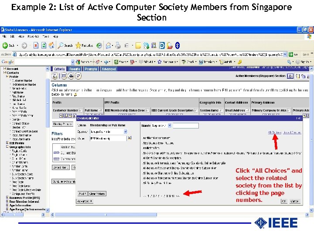The height and width of the screenshot is (236, 314).
Task: Open the Mail envelope toolbar icon
Action: point(108,45)
